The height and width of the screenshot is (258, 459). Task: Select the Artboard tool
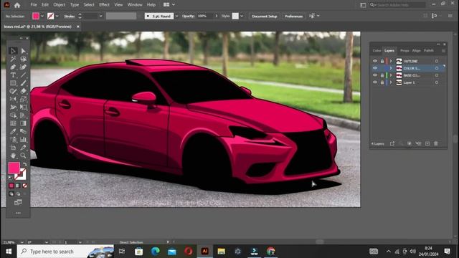coord(13,148)
